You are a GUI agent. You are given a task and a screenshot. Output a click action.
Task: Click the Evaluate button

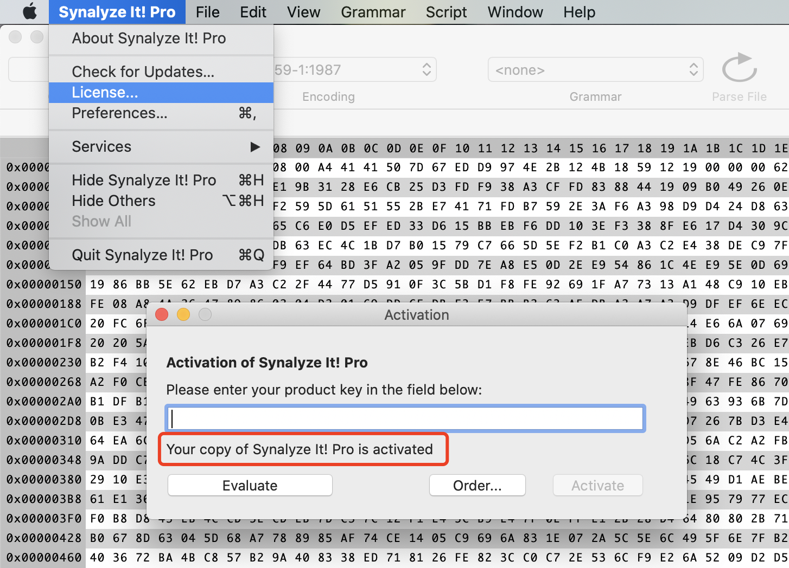click(x=250, y=486)
